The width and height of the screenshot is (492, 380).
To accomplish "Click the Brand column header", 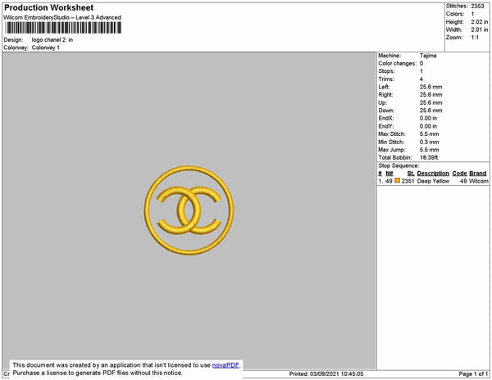I will coord(478,174).
